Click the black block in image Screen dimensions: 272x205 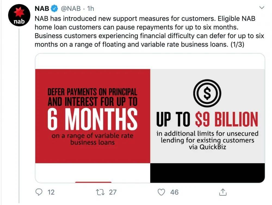[207, 173]
